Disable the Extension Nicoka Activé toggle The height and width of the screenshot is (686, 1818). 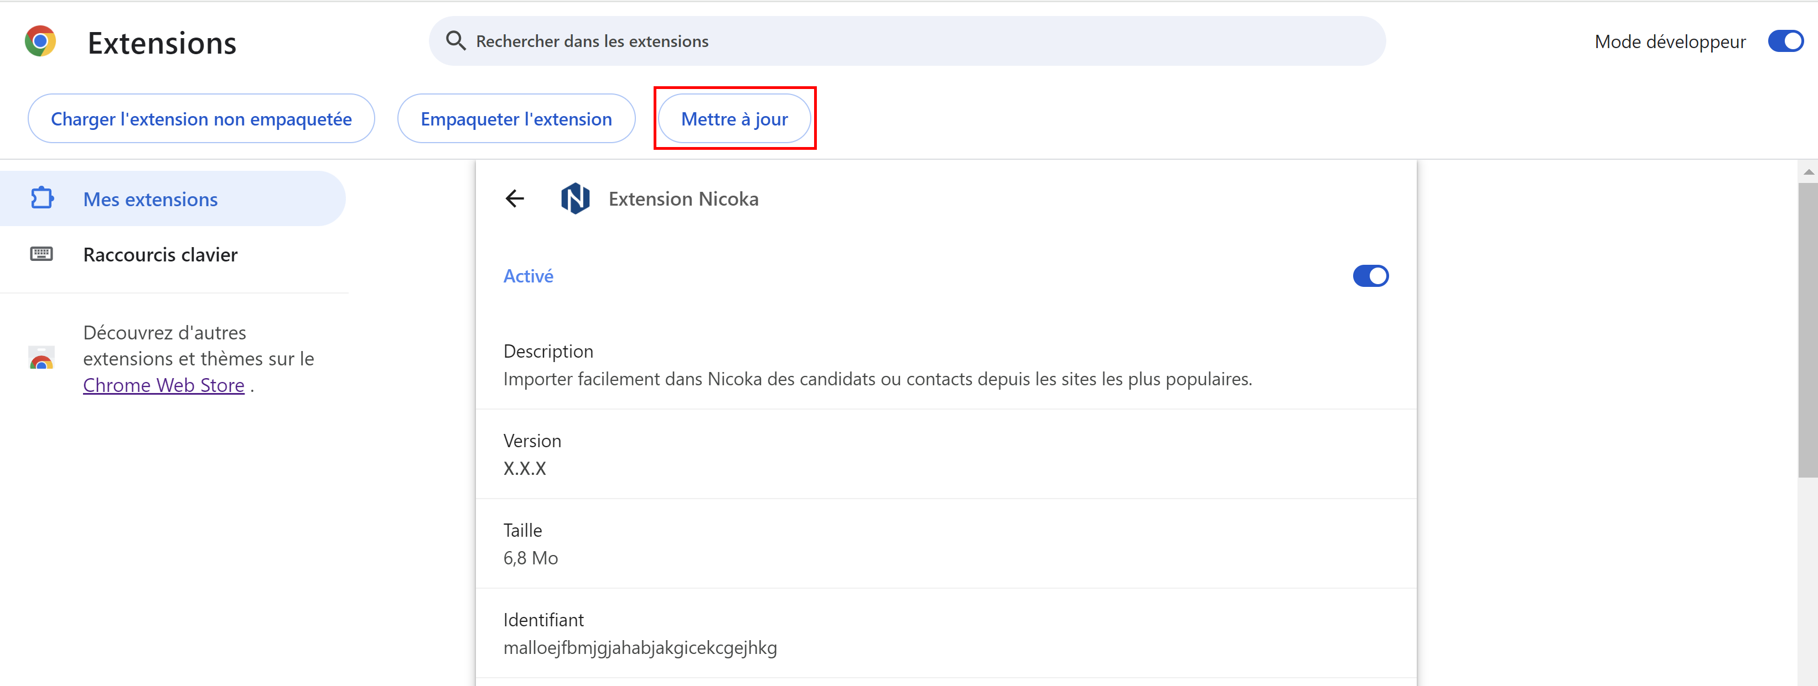[x=1371, y=276]
